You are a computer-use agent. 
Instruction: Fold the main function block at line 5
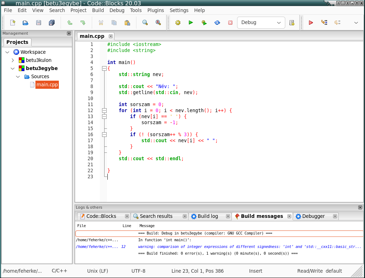pos(104,69)
